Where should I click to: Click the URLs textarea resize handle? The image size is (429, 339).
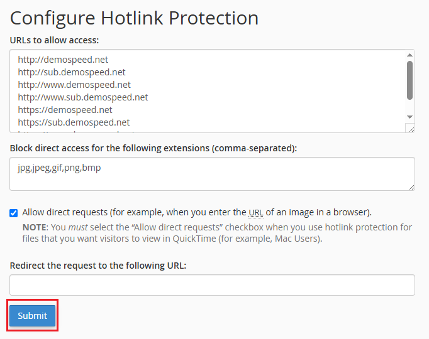[x=411, y=128]
